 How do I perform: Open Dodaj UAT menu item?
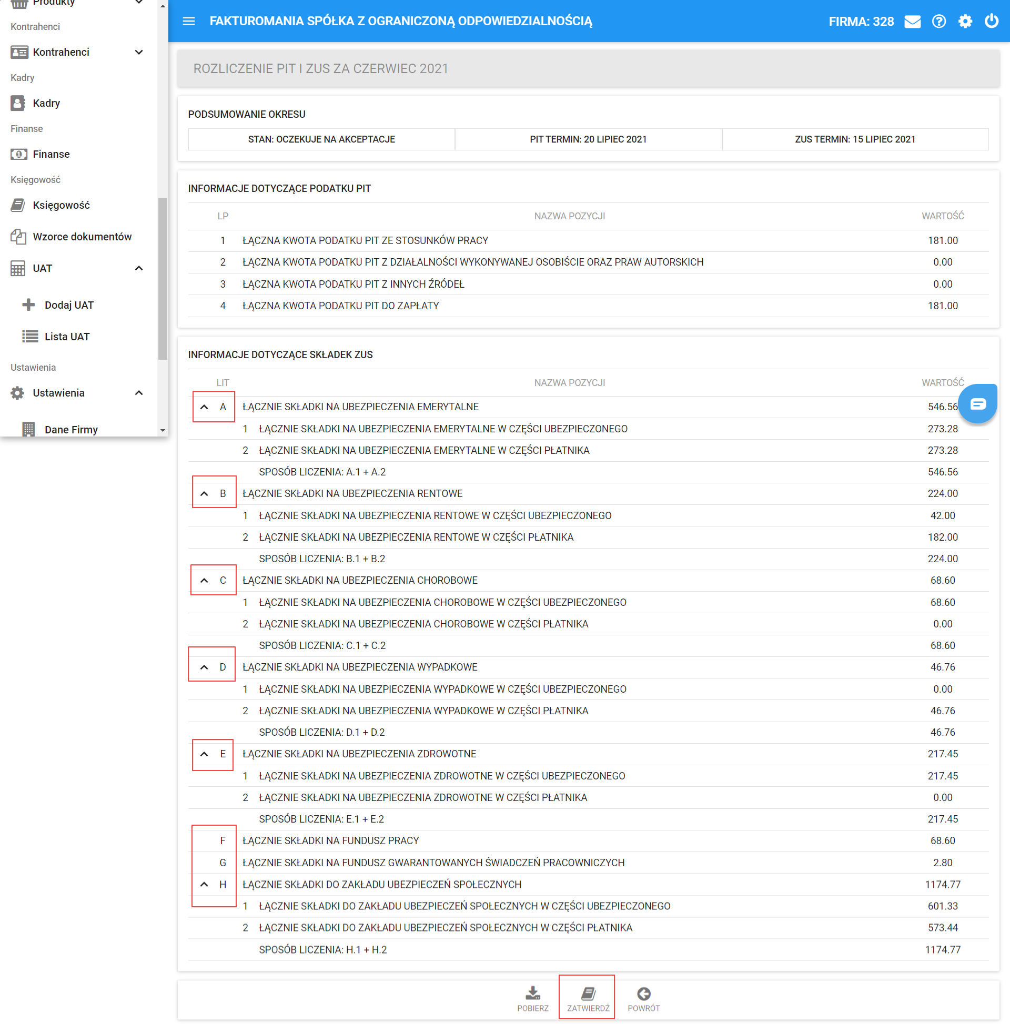[x=69, y=305]
